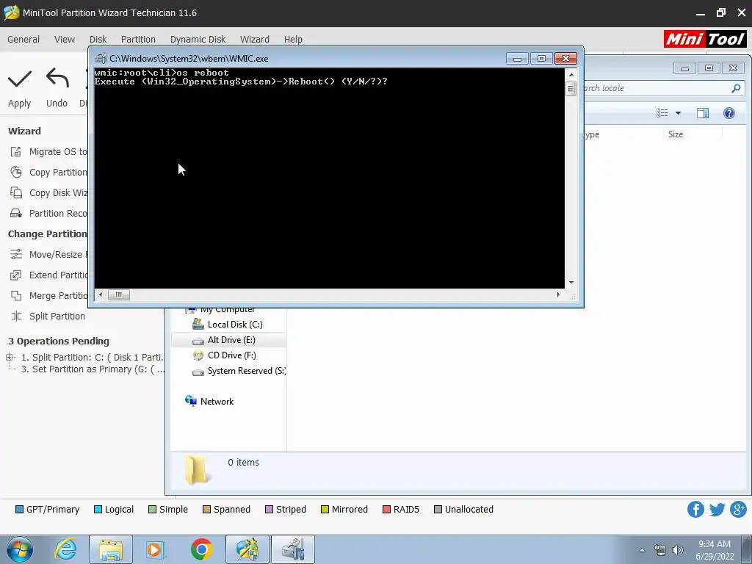
Task: Open Windows Start button
Action: click(x=20, y=549)
